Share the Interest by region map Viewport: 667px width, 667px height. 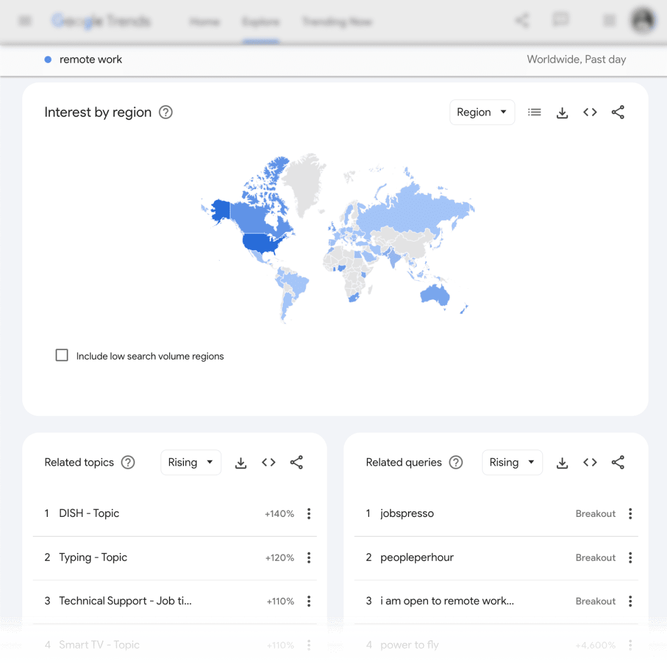pos(618,112)
